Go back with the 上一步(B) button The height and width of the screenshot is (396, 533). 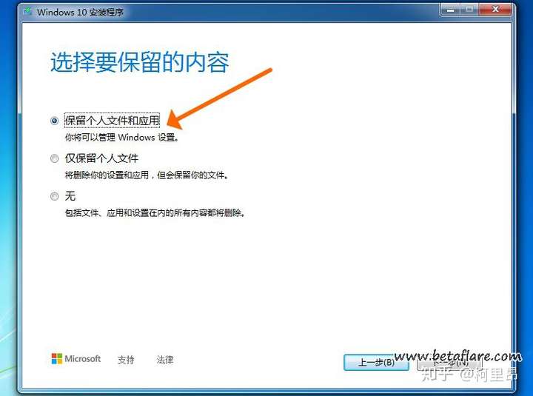coord(376,363)
